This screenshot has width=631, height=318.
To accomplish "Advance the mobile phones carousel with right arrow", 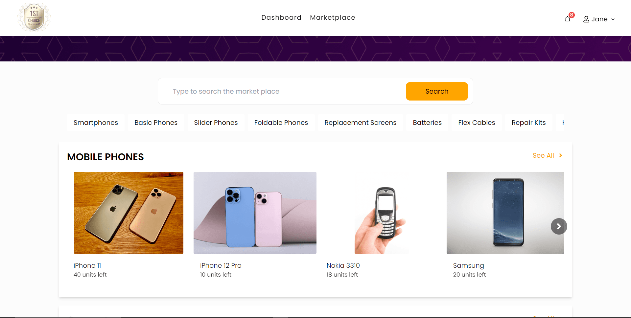I will (x=559, y=226).
